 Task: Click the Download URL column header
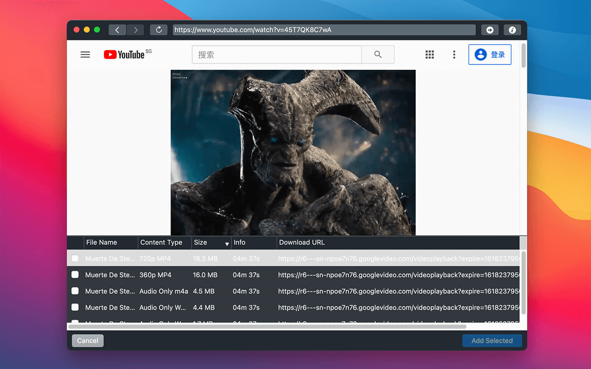pyautogui.click(x=398, y=243)
